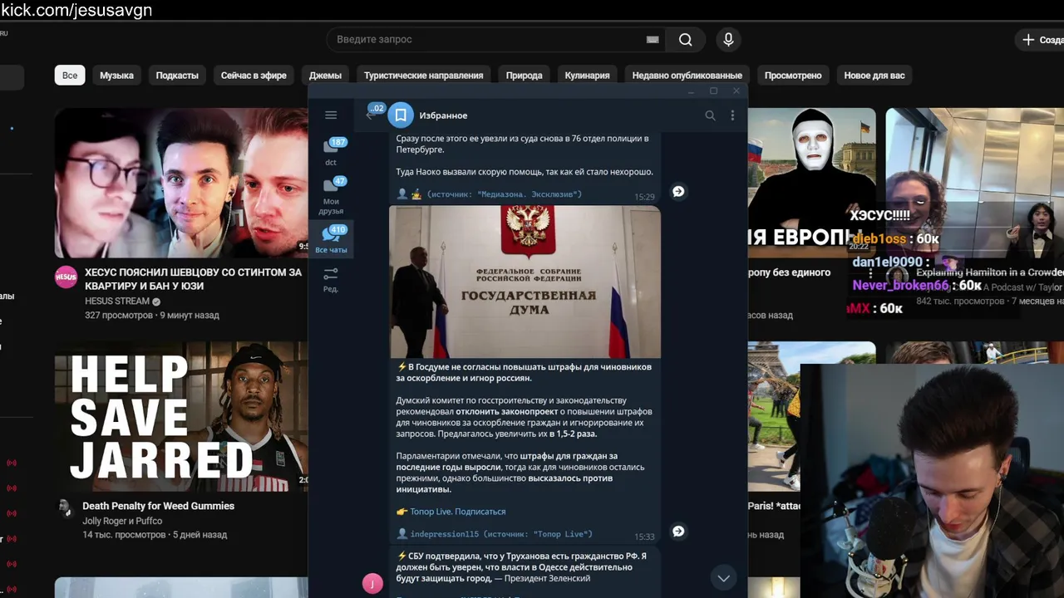The width and height of the screenshot is (1064, 598).
Task: Select the Недавно опубликованные chip
Action: (687, 75)
